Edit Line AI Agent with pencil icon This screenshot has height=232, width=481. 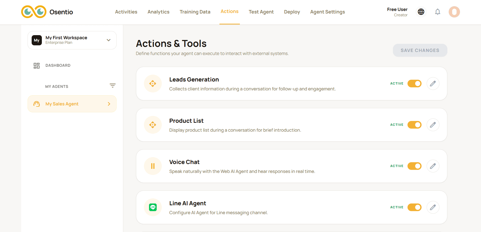click(x=433, y=207)
